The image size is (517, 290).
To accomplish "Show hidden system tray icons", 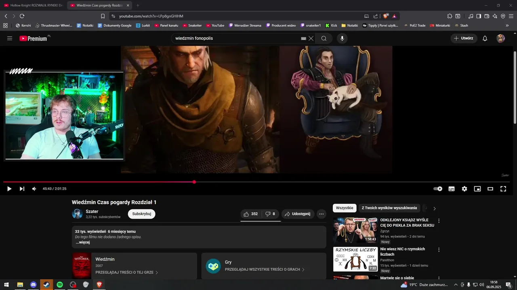I will coord(456,285).
